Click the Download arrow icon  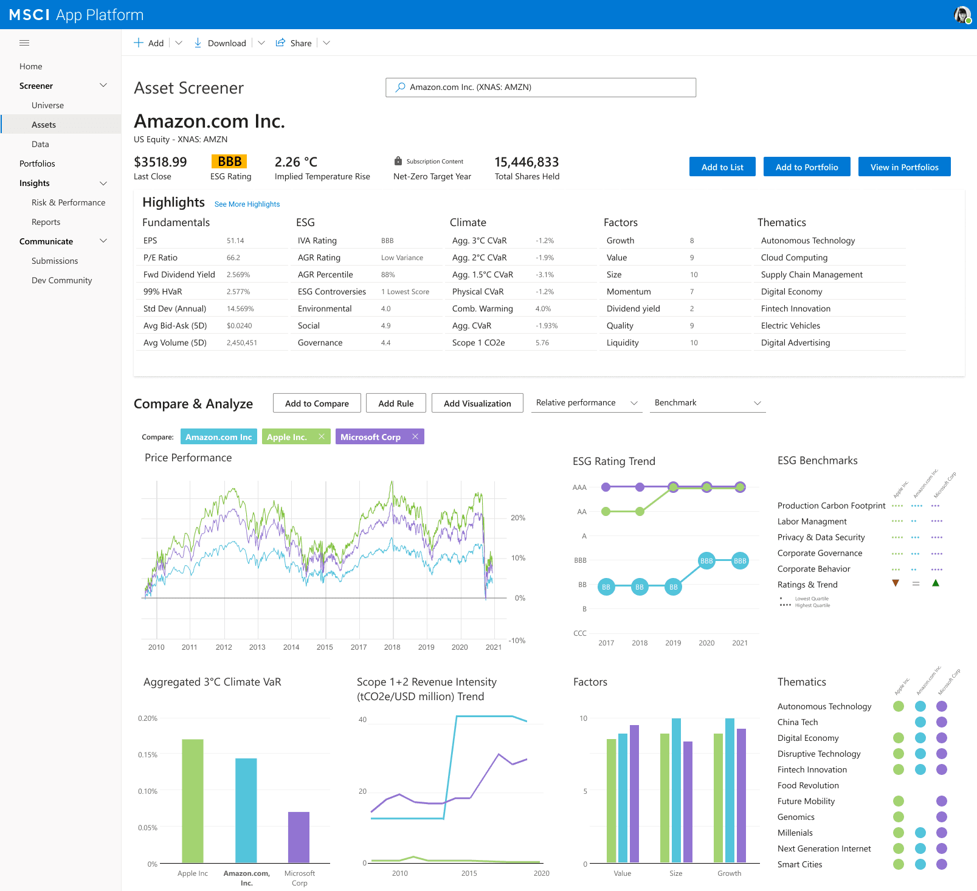point(198,43)
